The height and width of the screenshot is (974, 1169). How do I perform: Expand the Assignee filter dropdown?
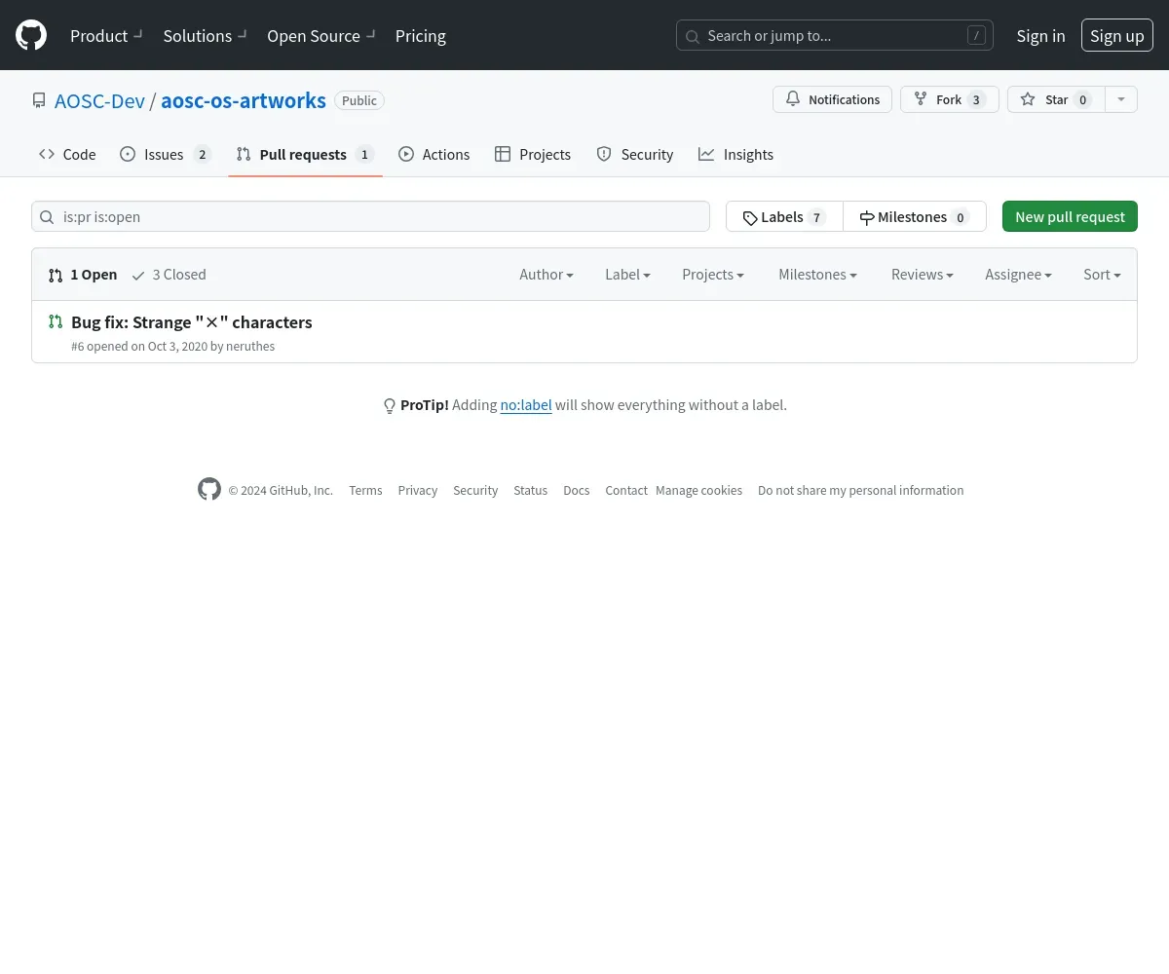click(x=1018, y=275)
